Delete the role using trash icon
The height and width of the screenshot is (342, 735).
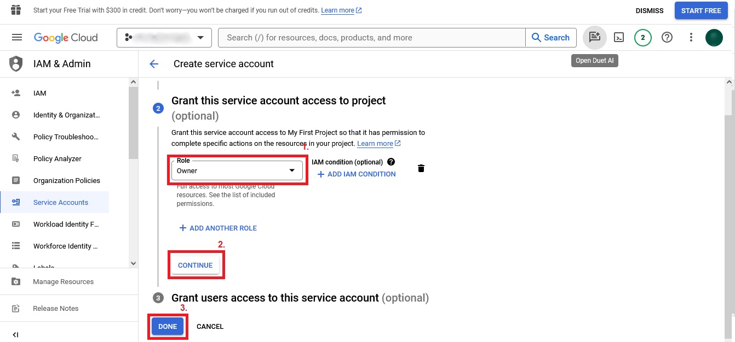point(421,168)
